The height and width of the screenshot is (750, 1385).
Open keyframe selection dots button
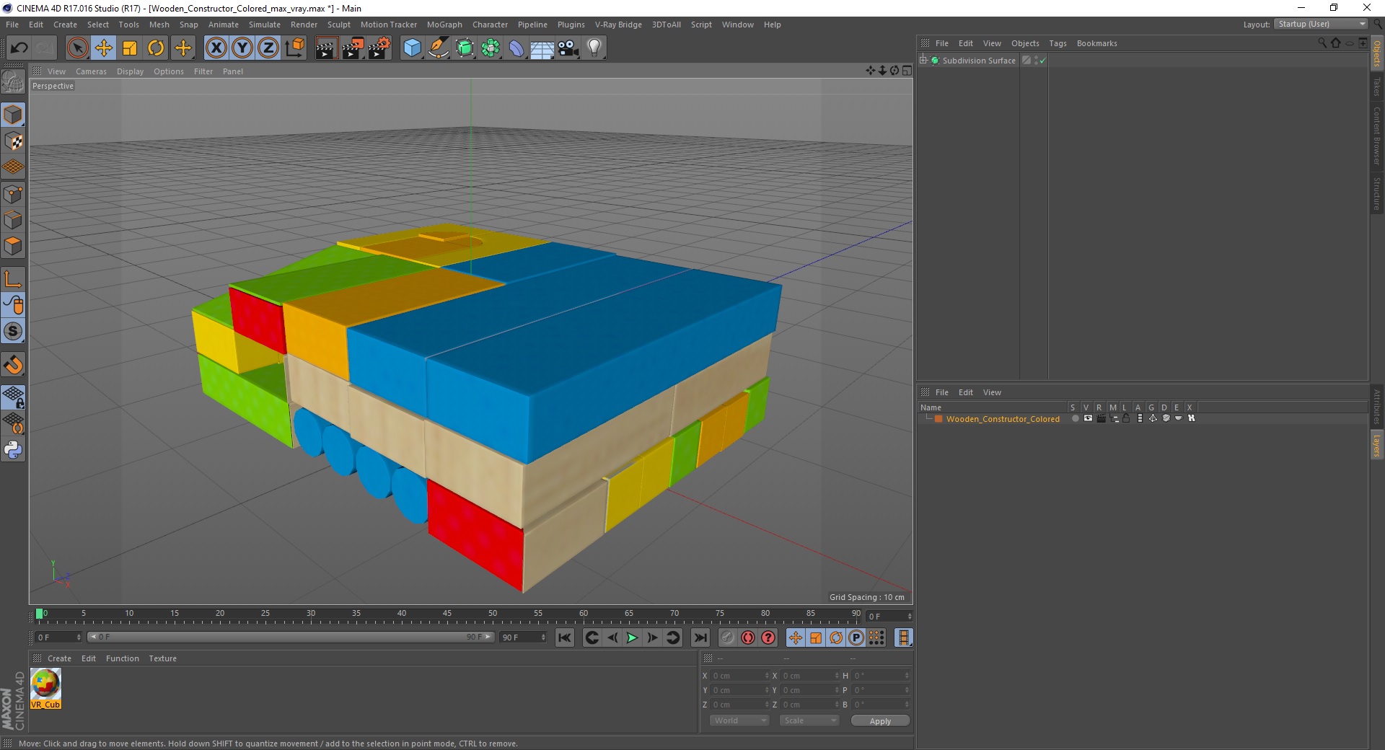coord(876,637)
